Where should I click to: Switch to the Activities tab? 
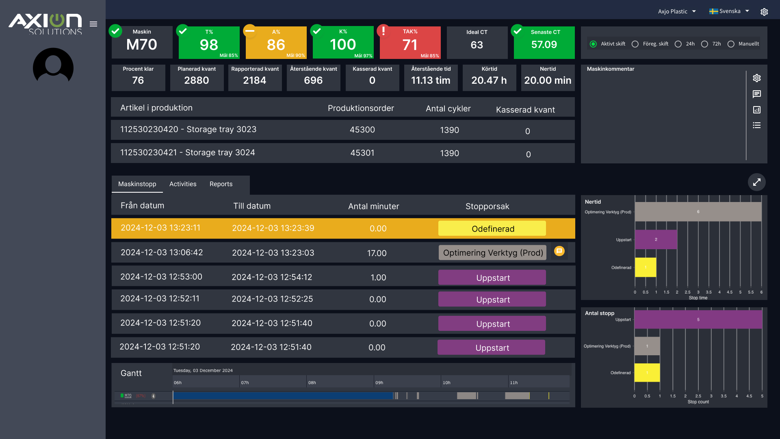pos(183,184)
